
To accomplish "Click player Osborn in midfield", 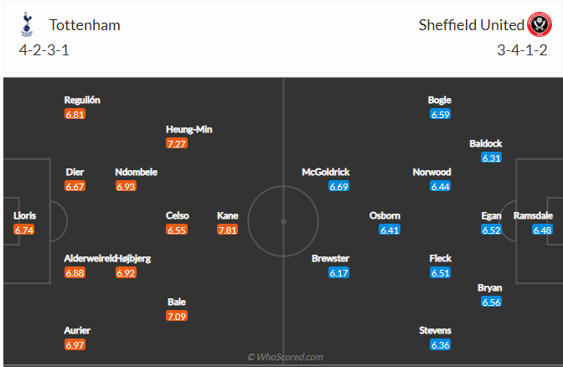I will point(385,215).
